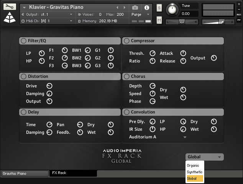The width and height of the screenshot is (243, 184).
Task: Click the Tune knob
Action: pyautogui.click(x=172, y=10)
